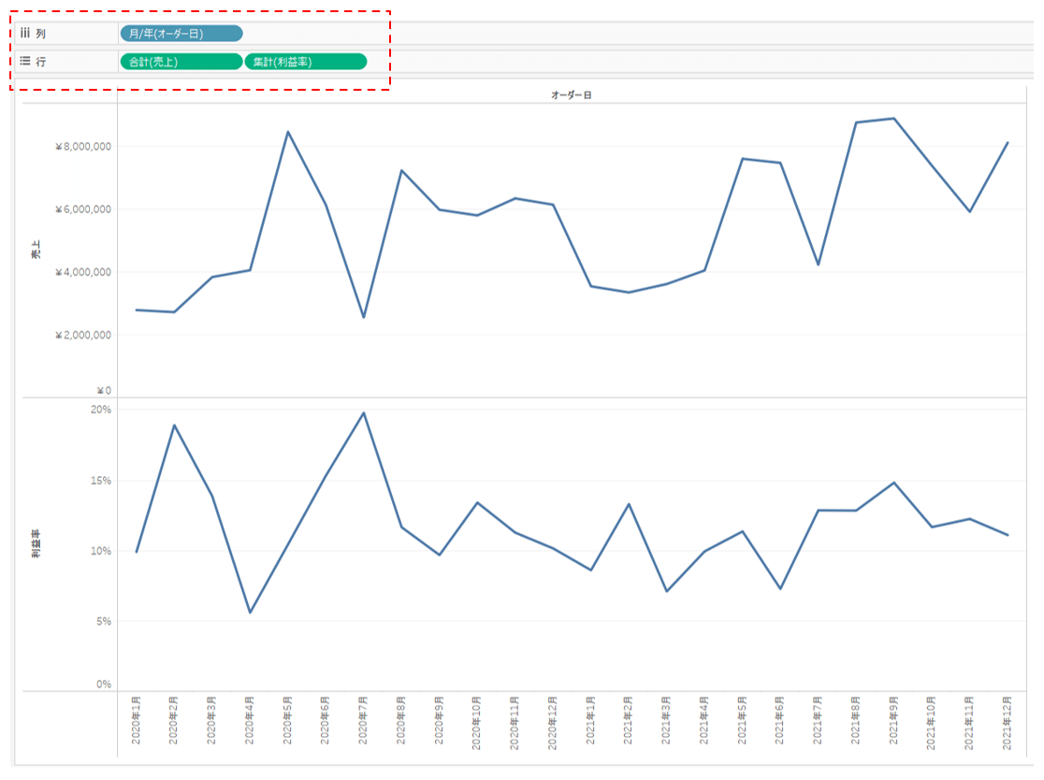Click the 2021年5月 date label
This screenshot has height=780, width=1044.
coord(743,720)
